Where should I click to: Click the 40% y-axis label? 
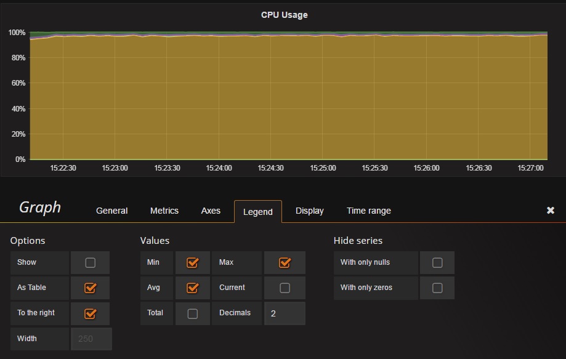coord(18,108)
